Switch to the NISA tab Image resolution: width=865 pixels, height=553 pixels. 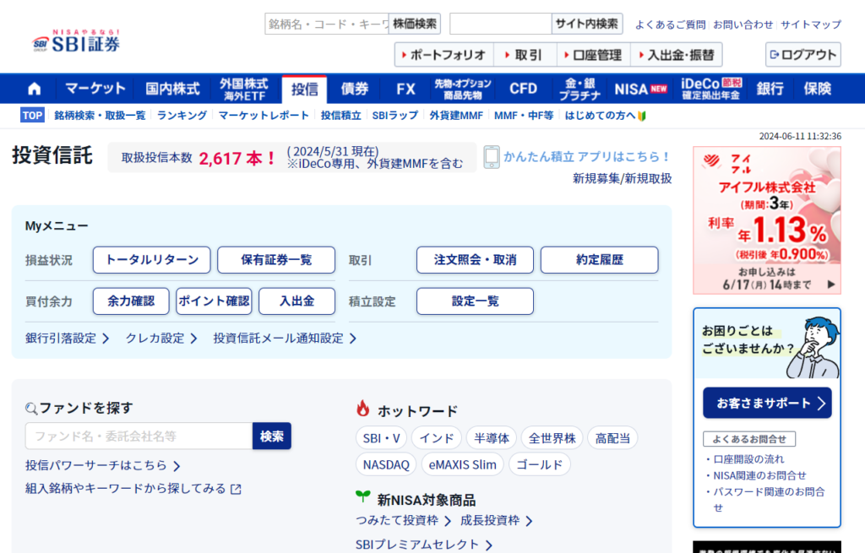tap(640, 89)
